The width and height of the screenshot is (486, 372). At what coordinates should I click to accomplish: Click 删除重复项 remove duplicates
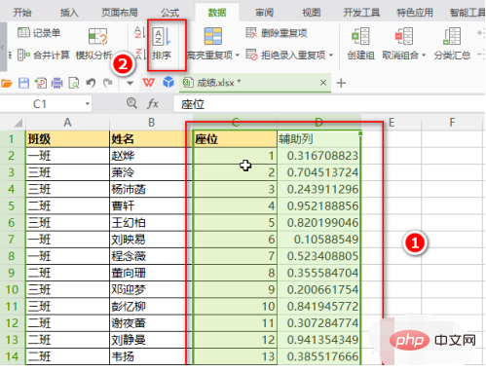[x=277, y=33]
